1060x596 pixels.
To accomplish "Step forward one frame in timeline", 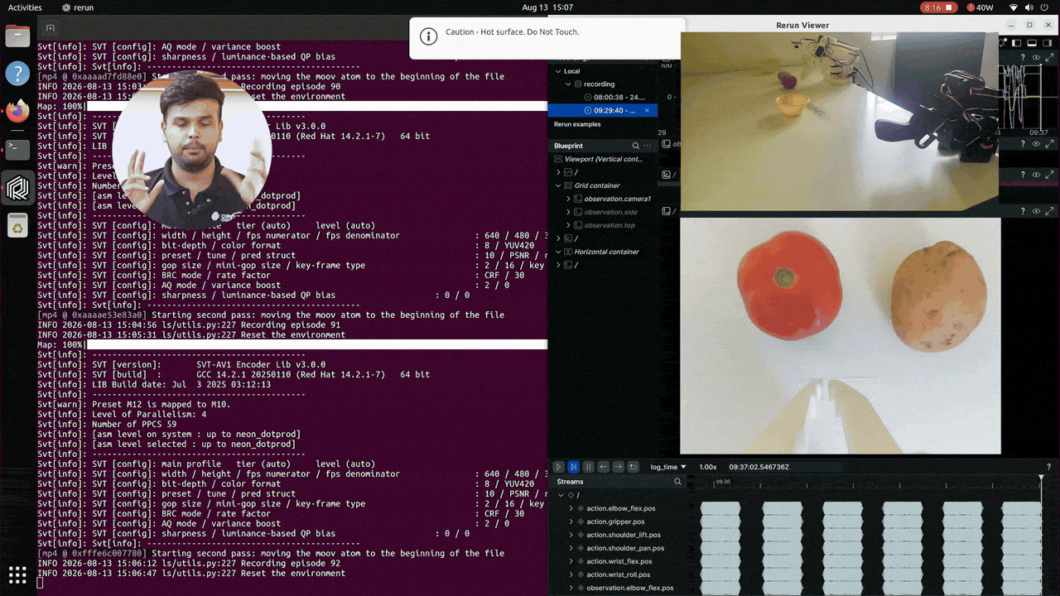I will coord(619,467).
